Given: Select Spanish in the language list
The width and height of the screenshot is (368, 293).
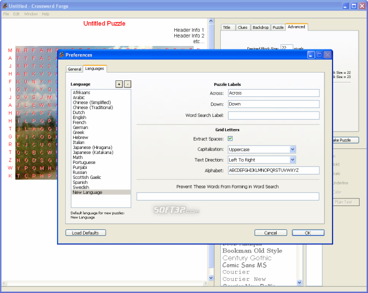Looking at the screenshot, I should (101, 182).
